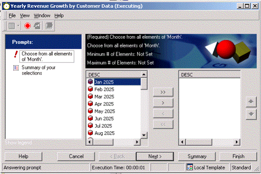
Task: Click the left DESC column header
Action: (113, 75)
